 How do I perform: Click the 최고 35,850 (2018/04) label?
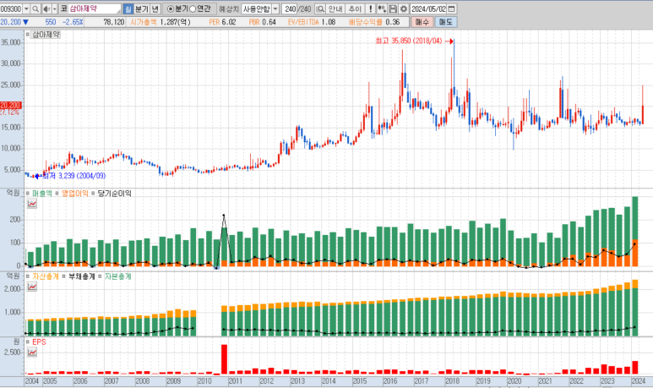coord(409,41)
